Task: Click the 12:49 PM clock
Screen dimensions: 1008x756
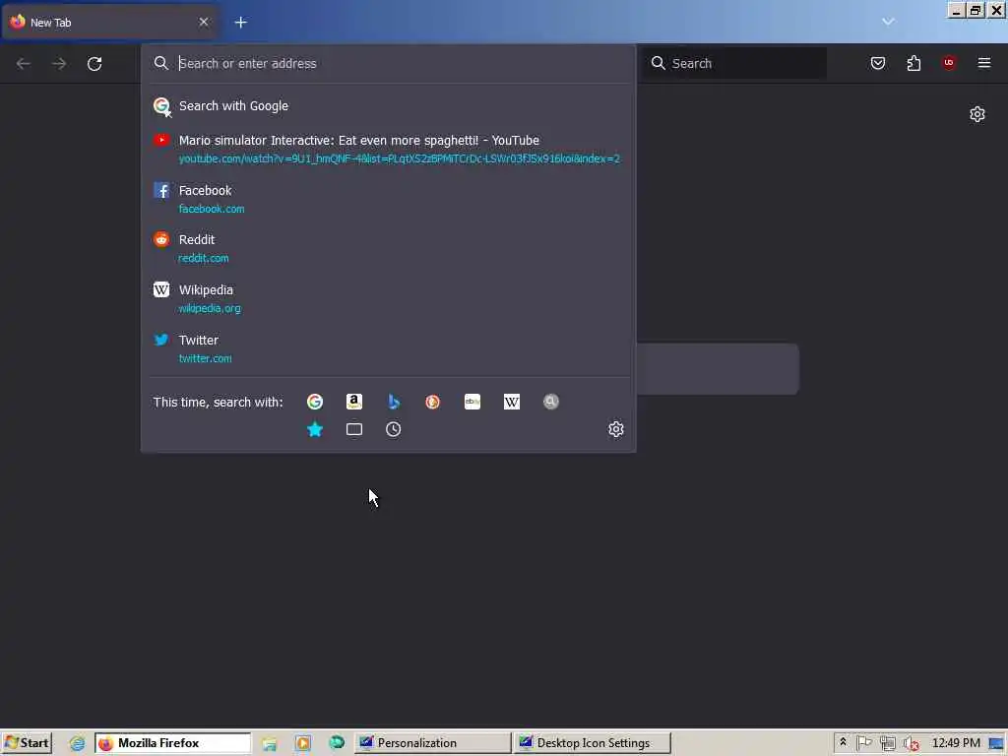Action: (x=956, y=743)
